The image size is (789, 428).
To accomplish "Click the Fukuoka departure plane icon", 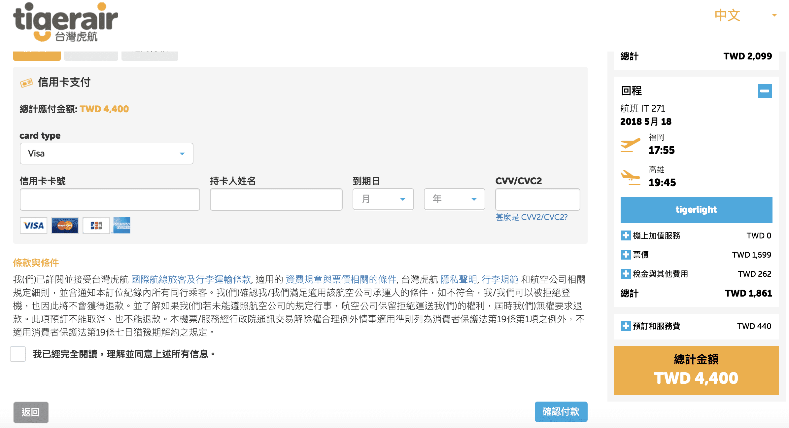I will (630, 144).
